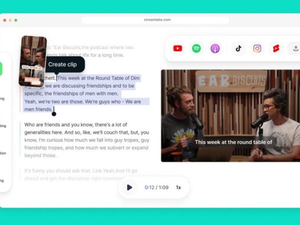This screenshot has height=225, width=300.
Task: Select the Spotify icon
Action: coord(196,48)
